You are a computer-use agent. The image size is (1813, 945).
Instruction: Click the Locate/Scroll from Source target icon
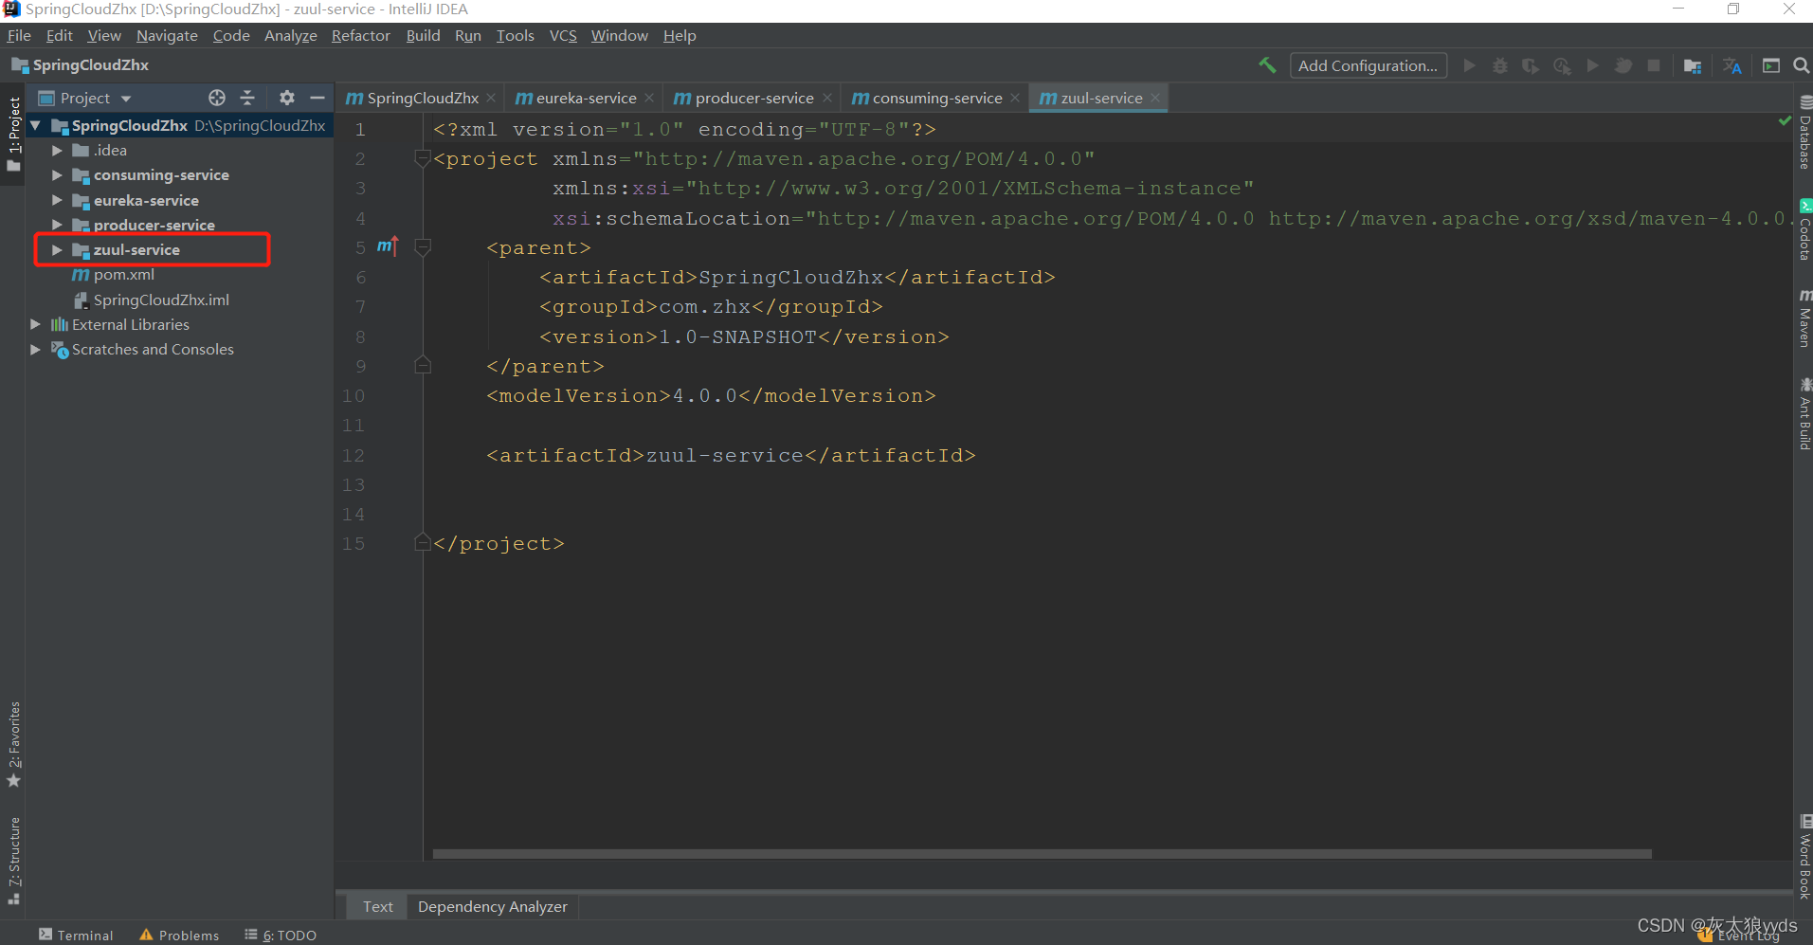click(x=217, y=98)
